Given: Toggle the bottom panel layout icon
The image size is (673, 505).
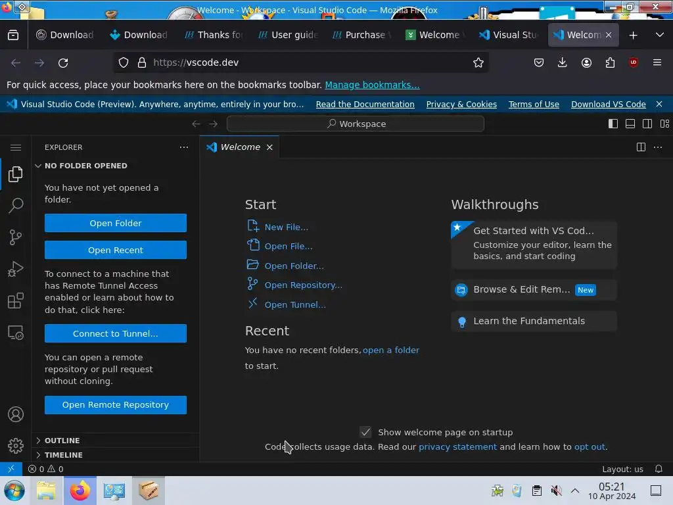Looking at the screenshot, I should pos(630,124).
